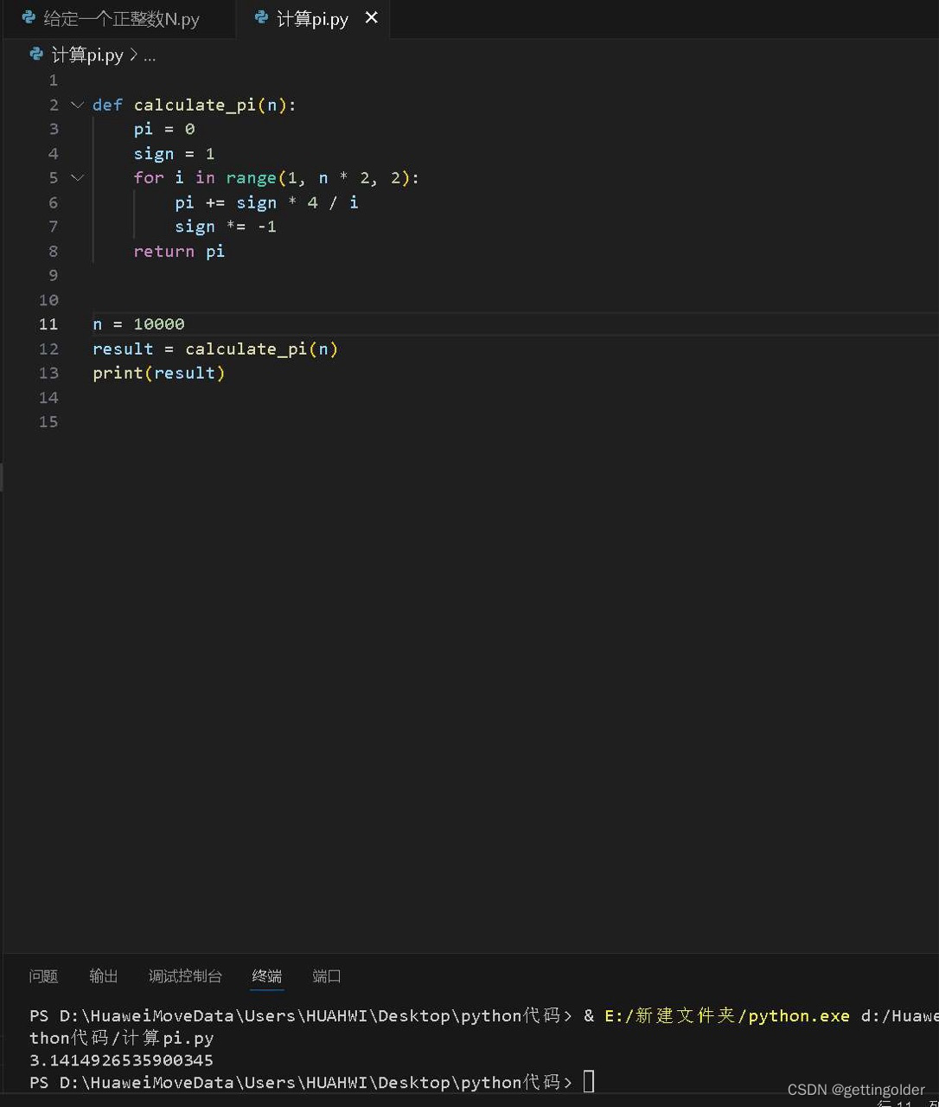The height and width of the screenshot is (1107, 939).
Task: Switch to the 调试控制台 tab
Action: pos(185,976)
